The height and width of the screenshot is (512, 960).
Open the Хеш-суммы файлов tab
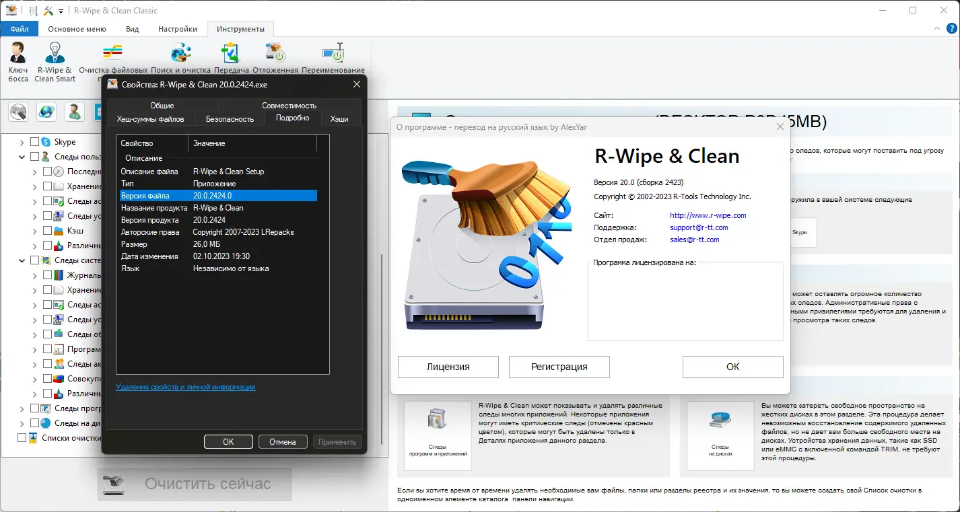[151, 119]
